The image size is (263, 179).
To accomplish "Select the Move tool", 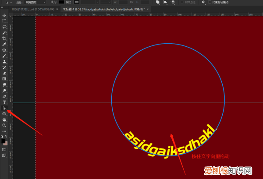I will (4, 15).
